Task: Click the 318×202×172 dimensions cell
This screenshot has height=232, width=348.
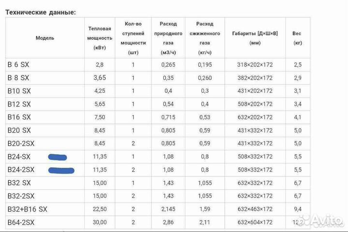Action: click(255, 64)
